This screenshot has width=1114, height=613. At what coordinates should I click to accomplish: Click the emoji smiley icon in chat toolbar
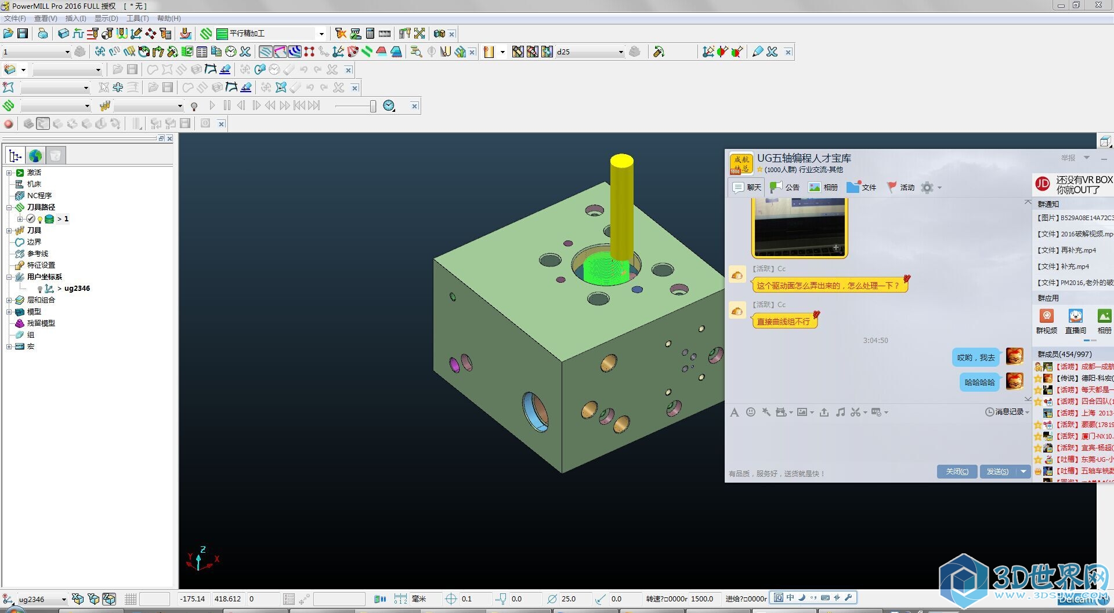pyautogui.click(x=750, y=412)
